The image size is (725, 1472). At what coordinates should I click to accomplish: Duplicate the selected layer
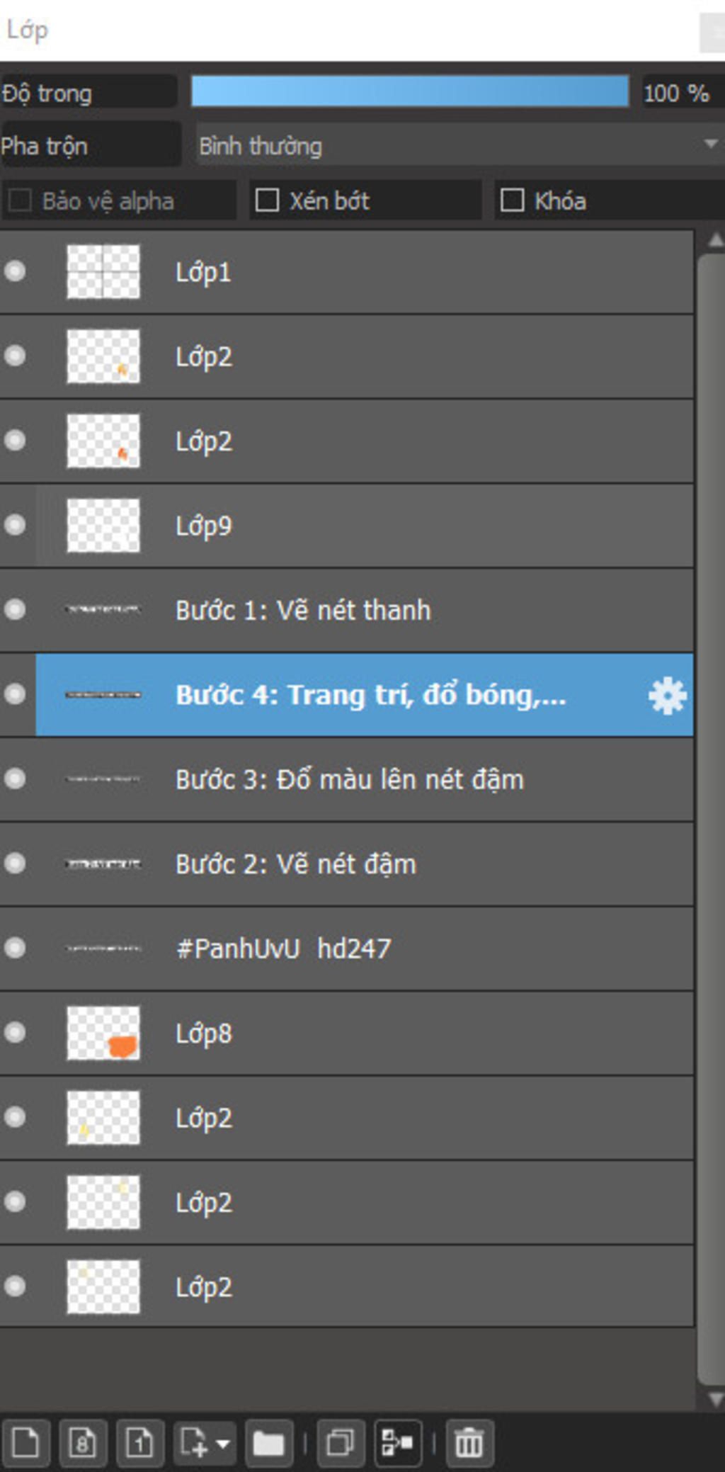[x=341, y=1443]
